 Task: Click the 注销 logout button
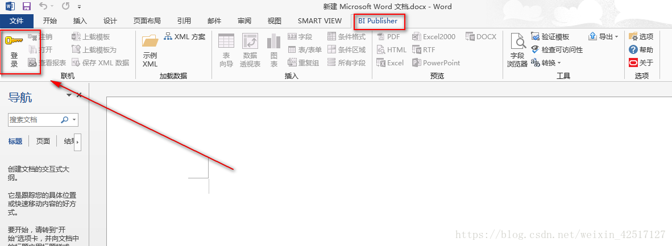click(x=40, y=37)
